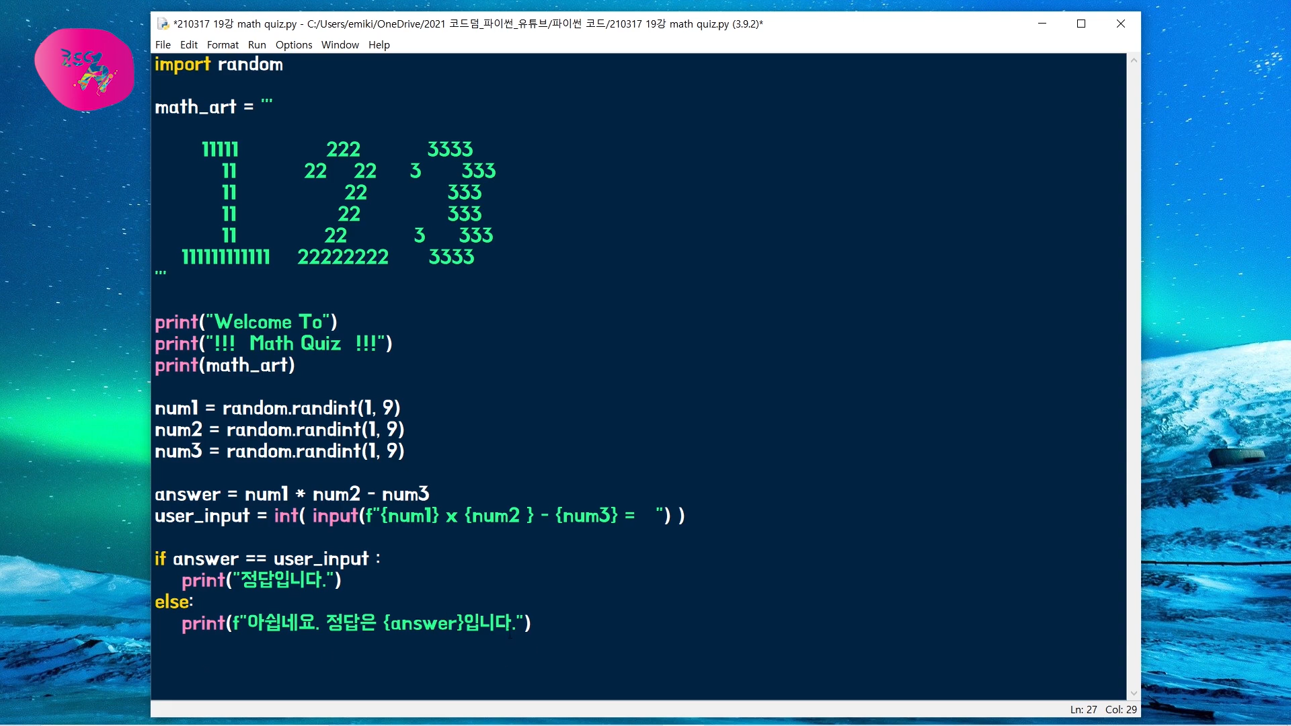Minimize the IDLE editor window

1042,24
